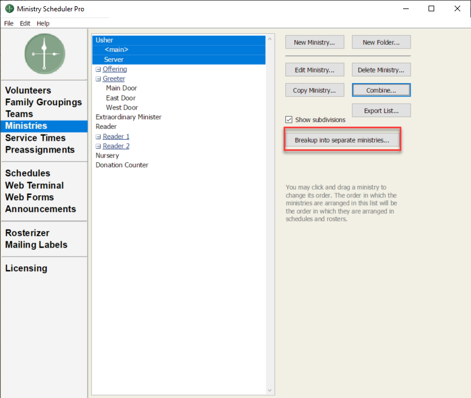Viewport: 471px width, 398px height.
Task: Collapse the Reader 2 tree node
Action: (x=99, y=146)
